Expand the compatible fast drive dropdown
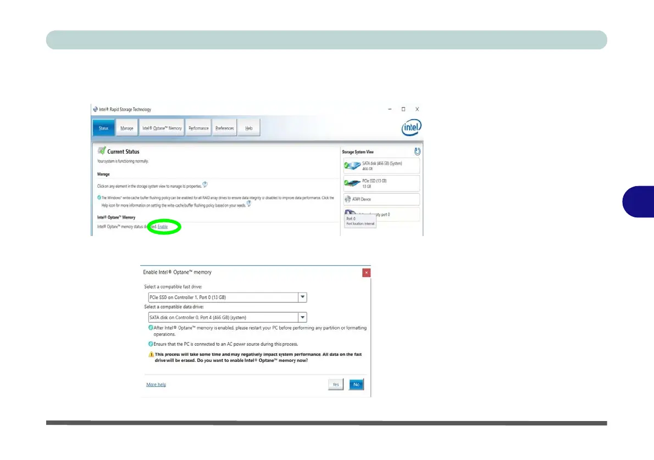654x460 pixels. 302,297
